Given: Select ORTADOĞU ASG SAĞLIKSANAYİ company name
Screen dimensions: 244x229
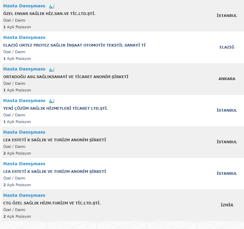Looking at the screenshot, I should (x=66, y=77).
